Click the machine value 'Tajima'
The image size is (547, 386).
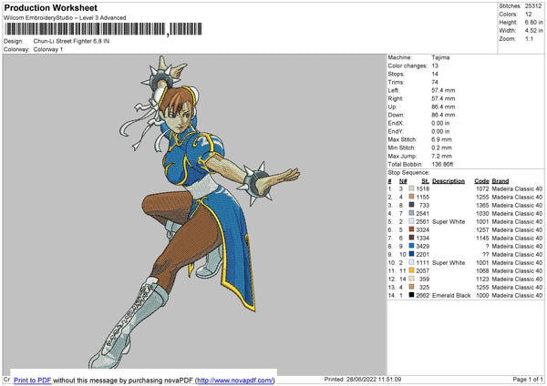click(x=440, y=57)
